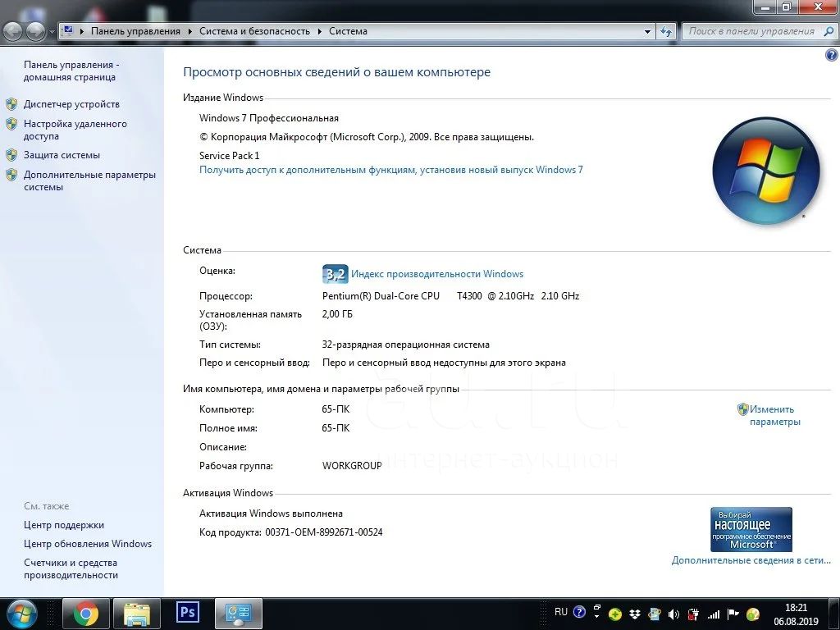Open Защита системы link
The width and height of the screenshot is (840, 630).
pos(62,155)
